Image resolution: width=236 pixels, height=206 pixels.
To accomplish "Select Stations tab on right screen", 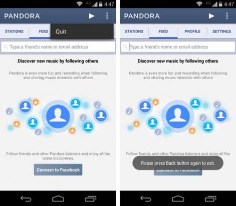I will click(x=134, y=32).
